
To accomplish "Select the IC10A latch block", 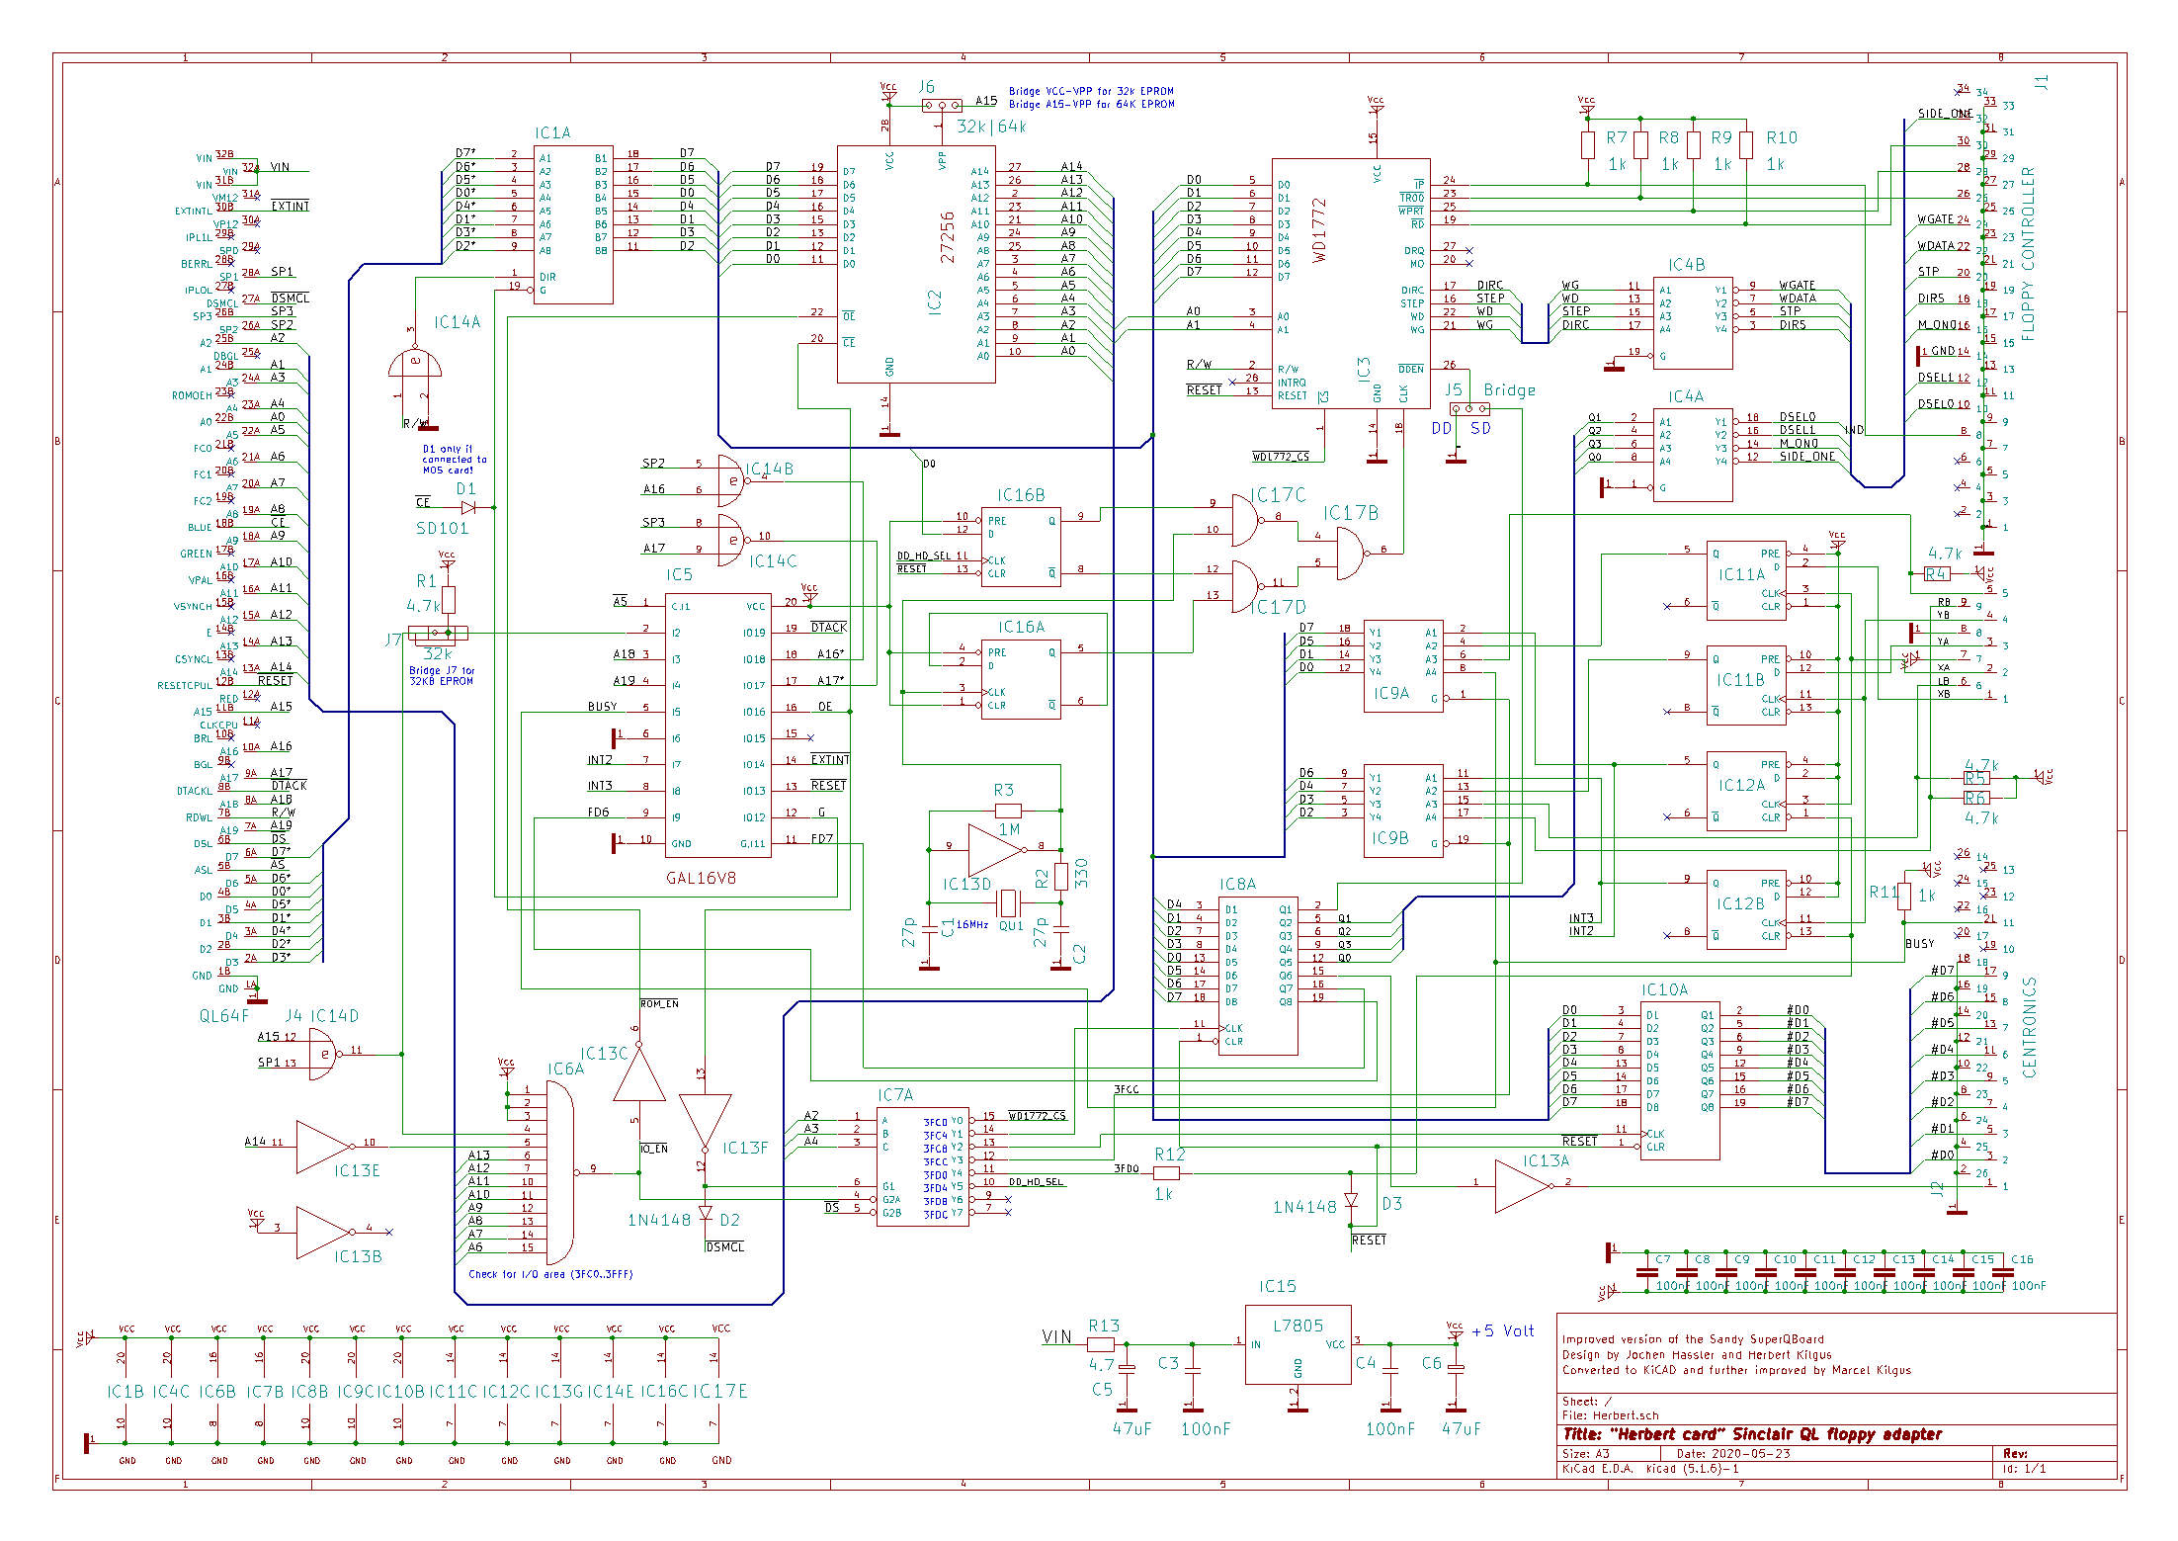I will coord(1680,1080).
